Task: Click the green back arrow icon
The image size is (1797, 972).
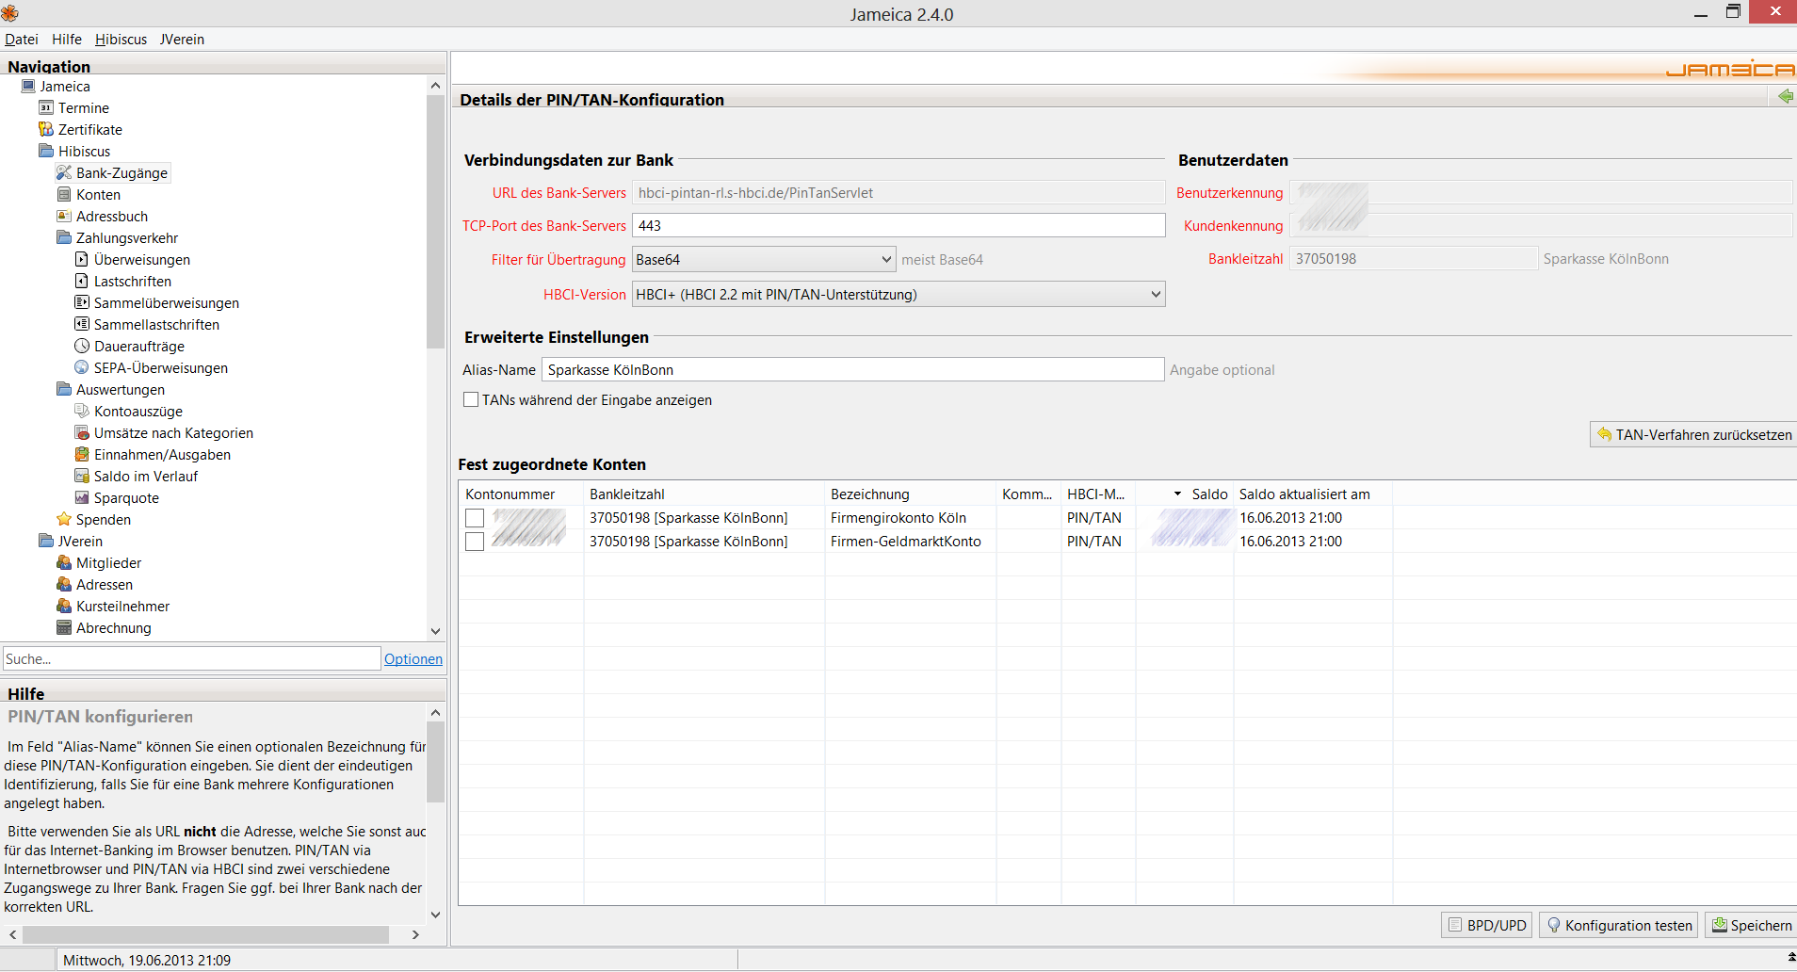Action: pos(1785,96)
